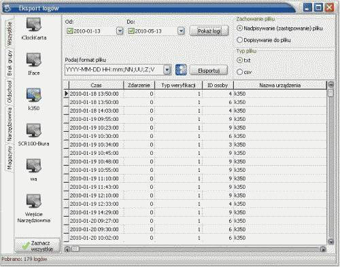Click the horizontal scrollbar thumb
This screenshot has width=340, height=267.
click(75, 249)
